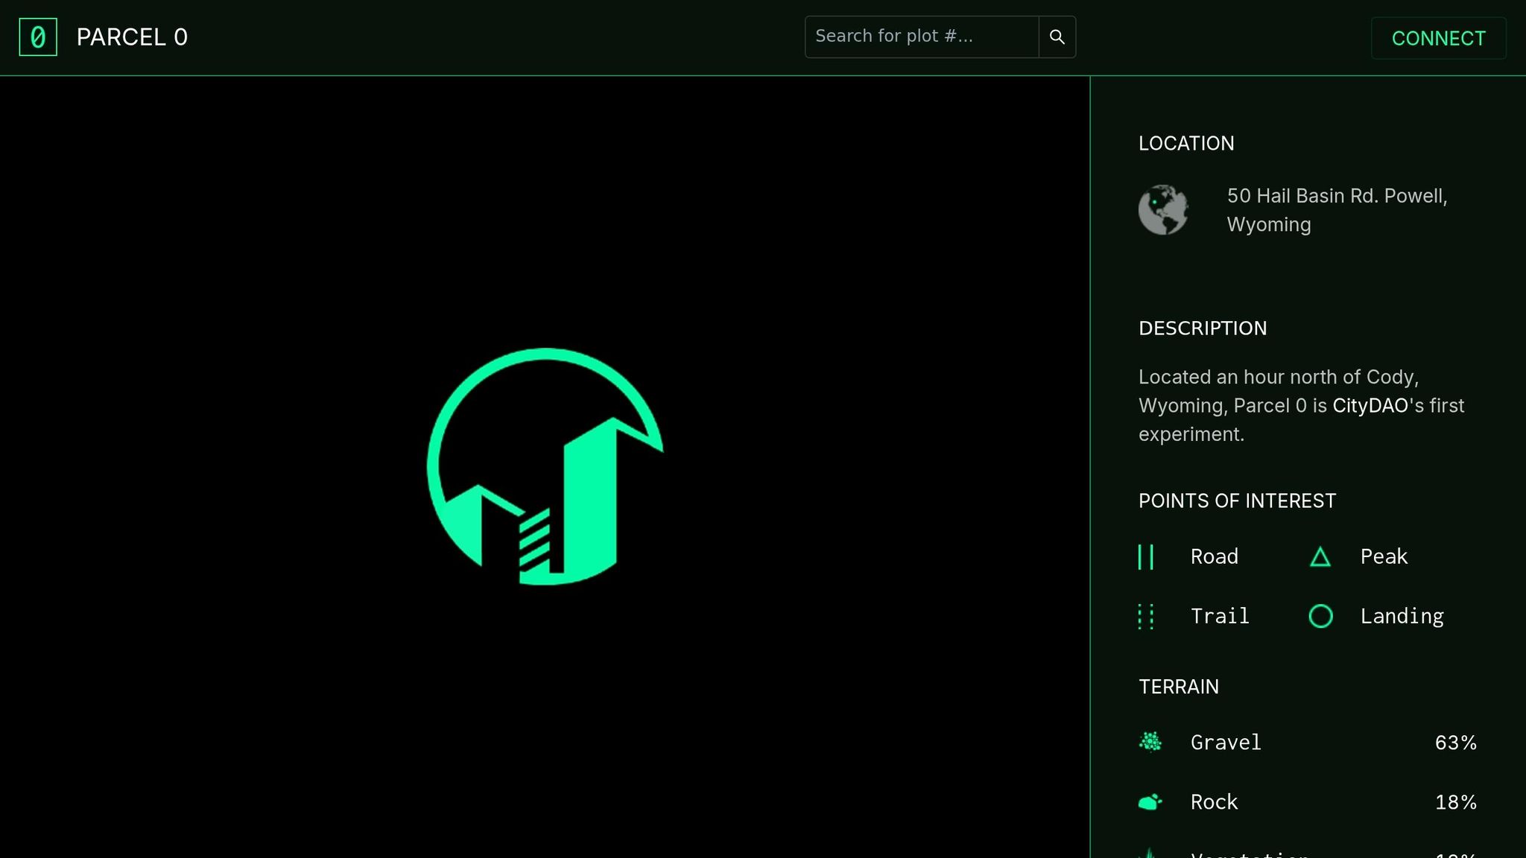Click the CONNECT button
The image size is (1526, 858).
(1438, 38)
